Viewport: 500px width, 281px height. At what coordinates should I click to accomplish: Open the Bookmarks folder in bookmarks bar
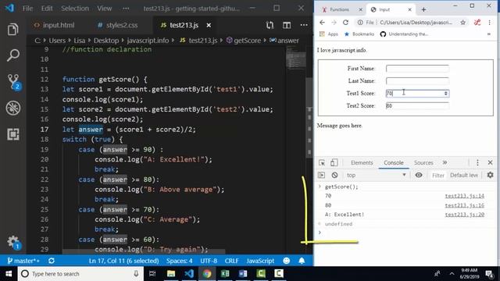click(359, 34)
